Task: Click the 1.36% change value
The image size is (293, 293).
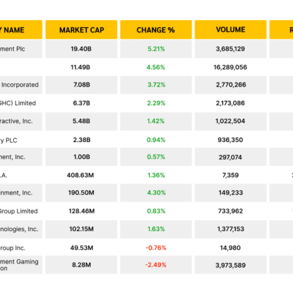Action: point(156,175)
